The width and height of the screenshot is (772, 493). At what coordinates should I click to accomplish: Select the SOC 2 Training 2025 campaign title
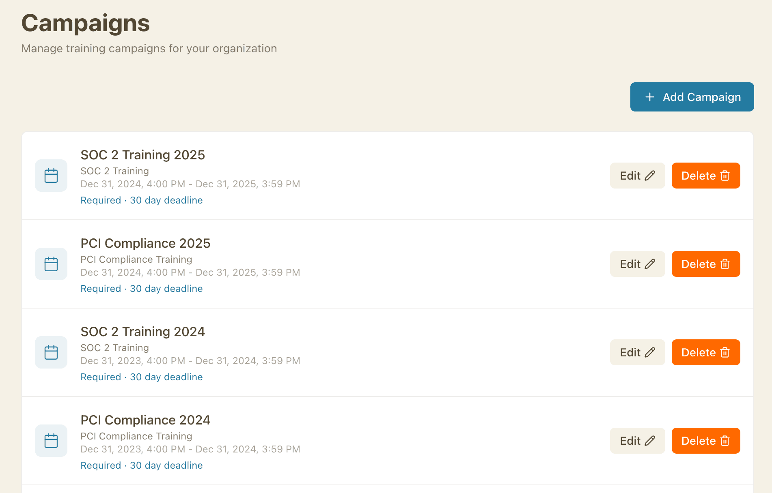point(142,155)
